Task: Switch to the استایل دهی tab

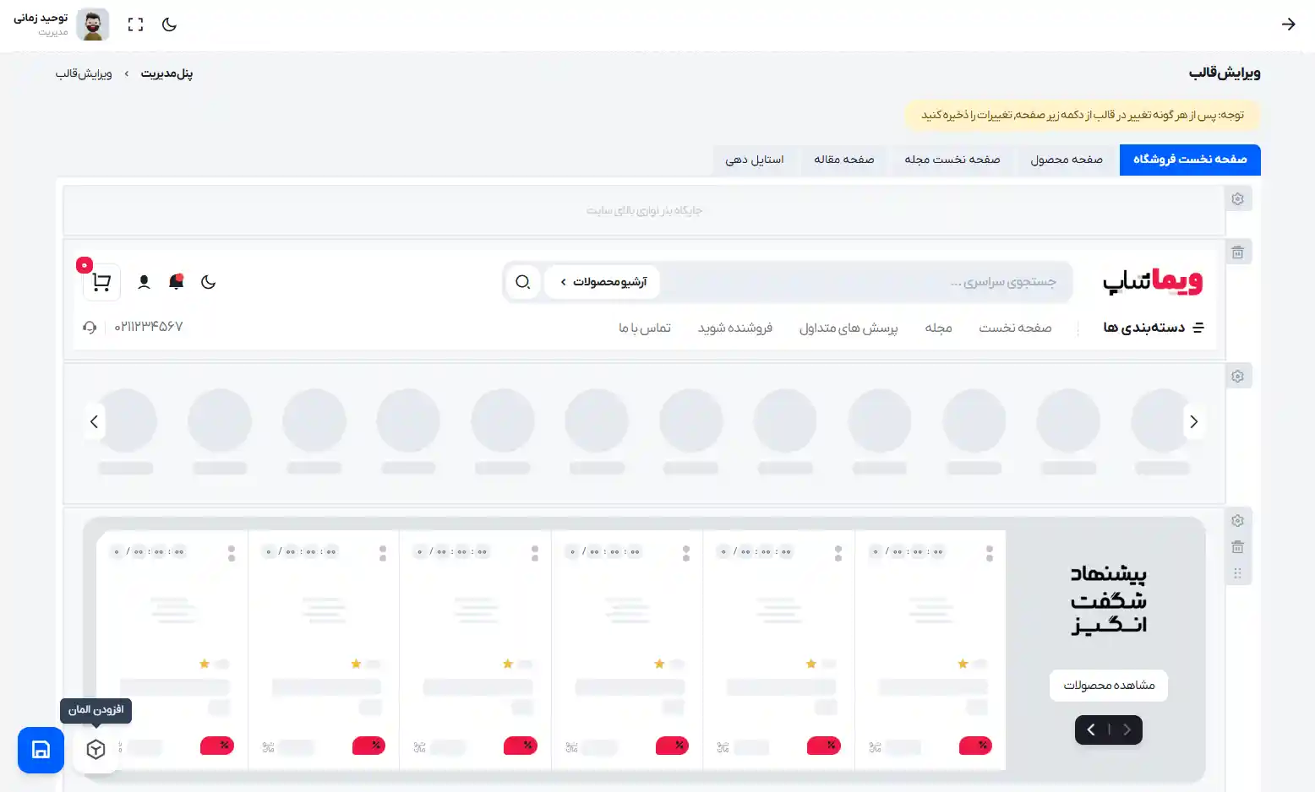Action: (x=754, y=160)
